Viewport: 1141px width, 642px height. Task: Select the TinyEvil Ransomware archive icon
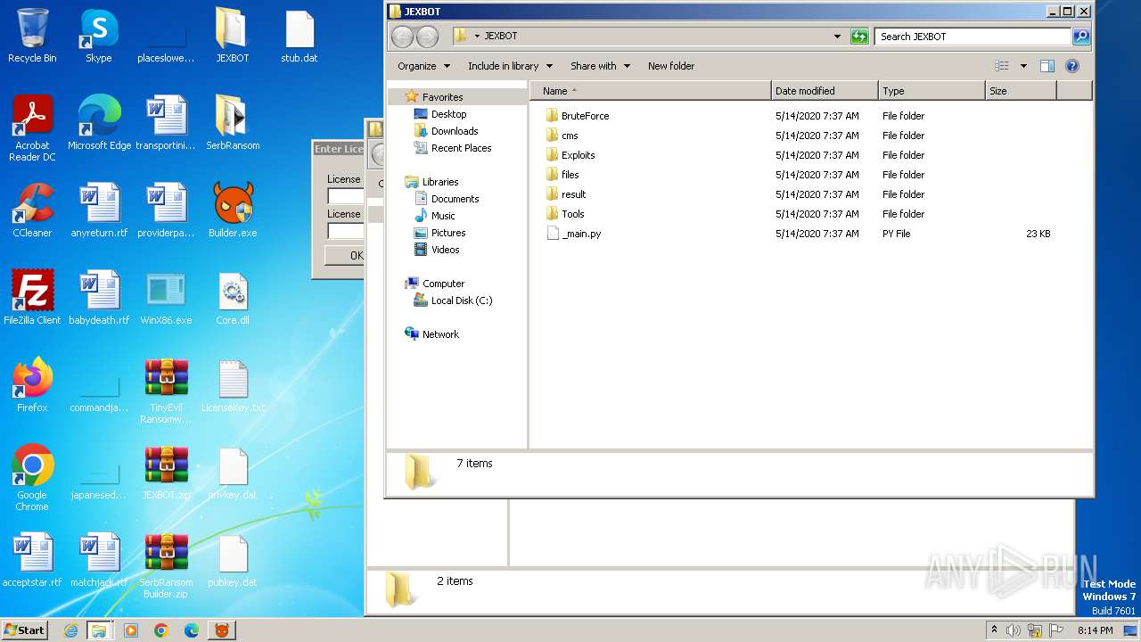tap(166, 391)
